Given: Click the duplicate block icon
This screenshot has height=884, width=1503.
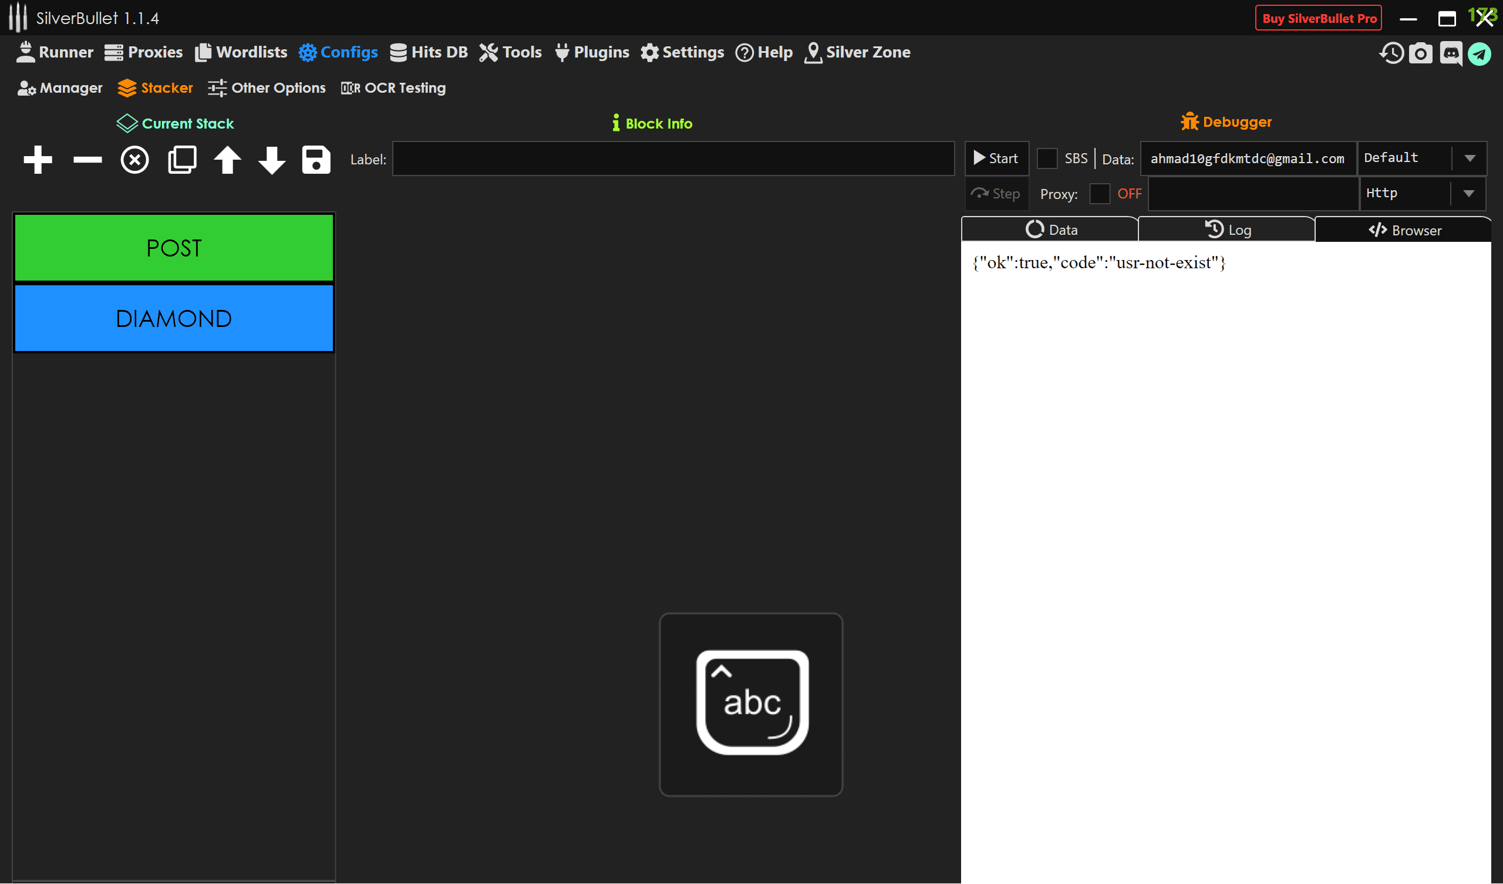Looking at the screenshot, I should pyautogui.click(x=182, y=160).
